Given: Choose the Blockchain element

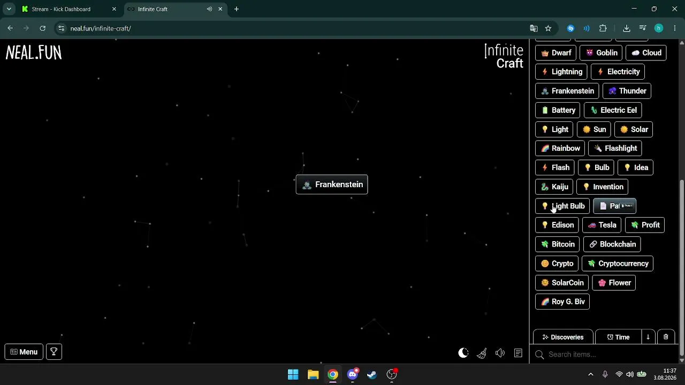Looking at the screenshot, I should (x=612, y=244).
